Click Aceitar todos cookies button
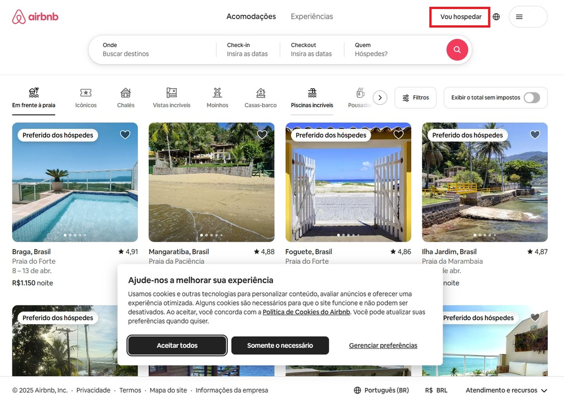 coord(177,346)
